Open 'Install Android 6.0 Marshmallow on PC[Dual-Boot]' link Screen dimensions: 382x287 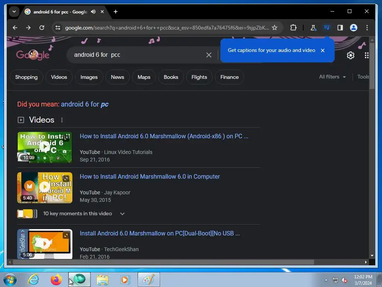click(160, 233)
